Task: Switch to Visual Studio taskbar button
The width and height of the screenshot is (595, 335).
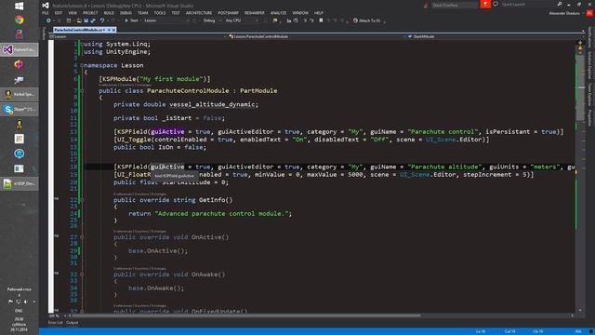Action: pos(19,49)
